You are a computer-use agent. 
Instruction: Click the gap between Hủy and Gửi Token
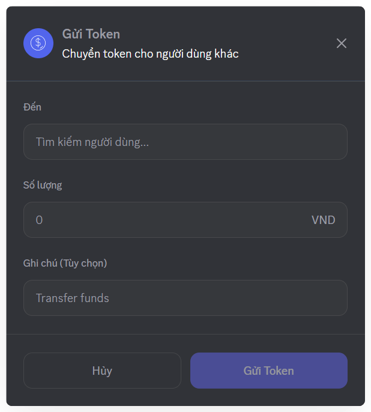[185, 371]
